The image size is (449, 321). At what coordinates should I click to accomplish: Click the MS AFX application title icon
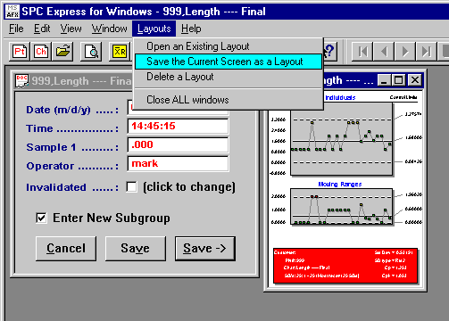pos(12,12)
